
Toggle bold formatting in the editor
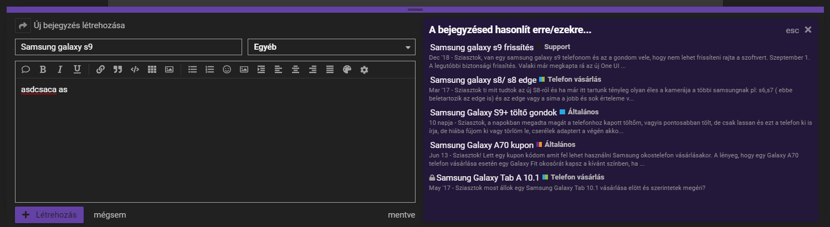43,70
